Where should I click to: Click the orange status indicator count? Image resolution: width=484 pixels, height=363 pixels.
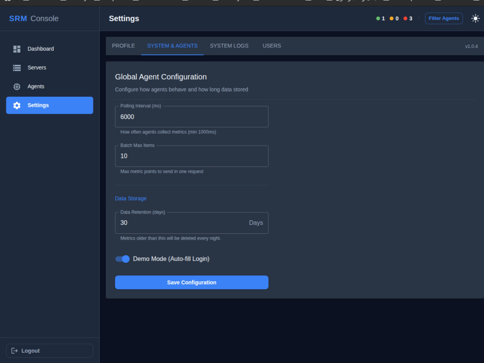tap(394, 18)
